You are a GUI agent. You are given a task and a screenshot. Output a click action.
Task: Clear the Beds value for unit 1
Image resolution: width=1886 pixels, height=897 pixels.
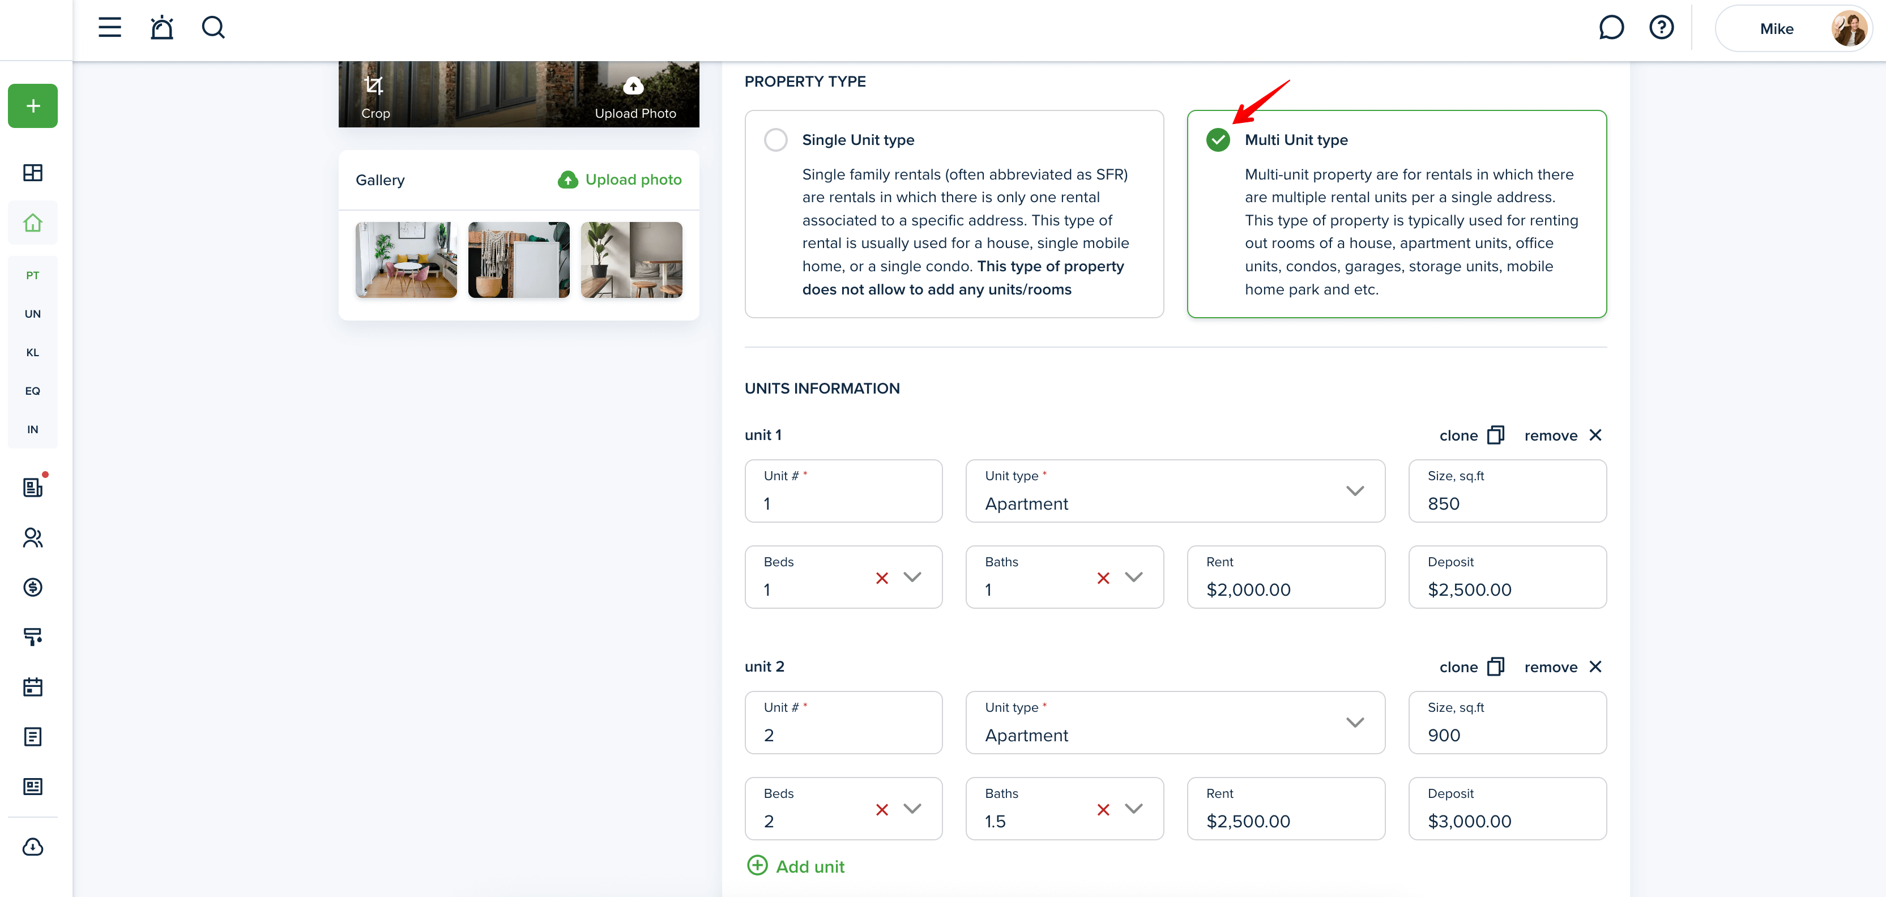pyautogui.click(x=882, y=579)
